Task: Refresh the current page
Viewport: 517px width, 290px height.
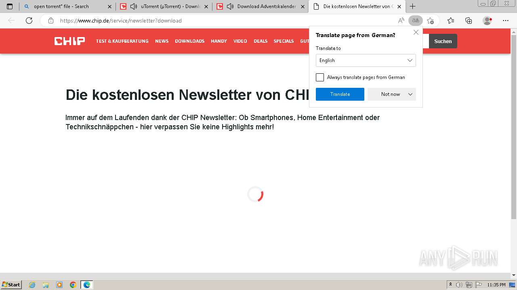Action: point(29,21)
